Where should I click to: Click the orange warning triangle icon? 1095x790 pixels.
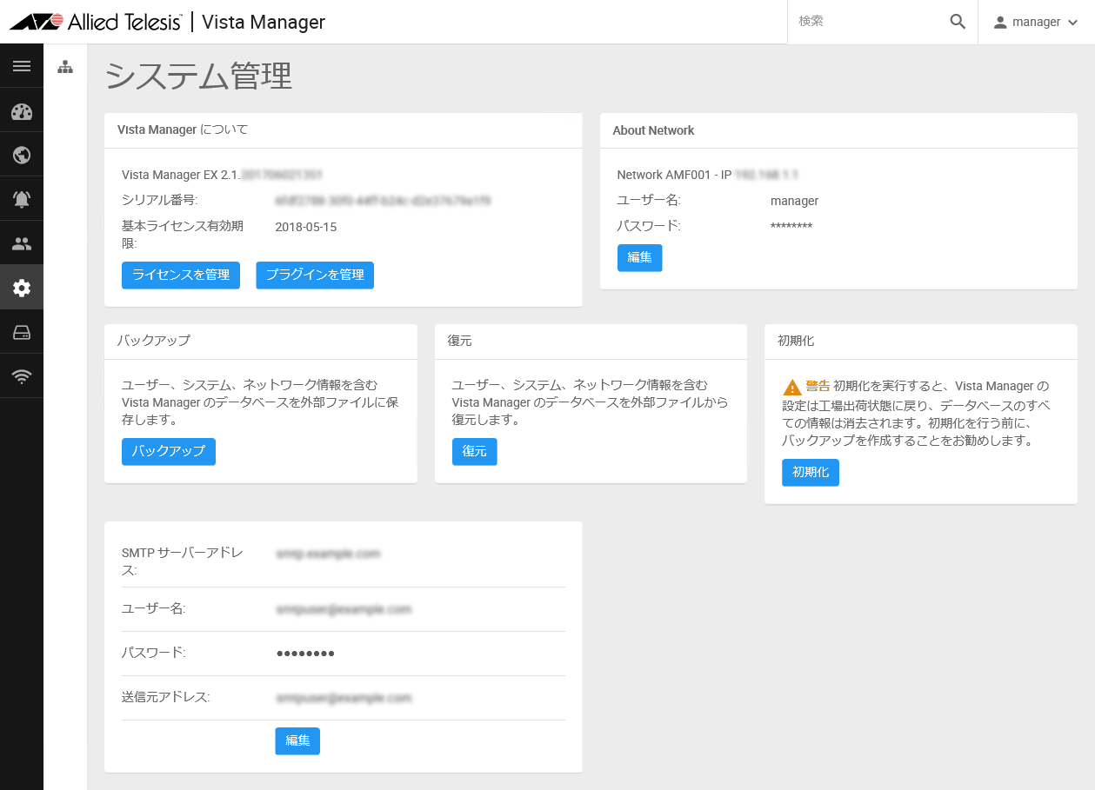tap(791, 387)
